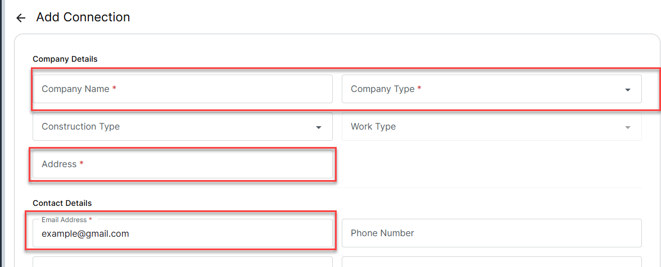Click into the Address field
This screenshot has height=267, width=661.
(x=183, y=164)
